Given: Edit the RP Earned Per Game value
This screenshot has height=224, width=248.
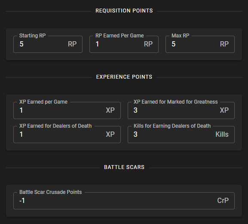Looking at the screenshot, I should pyautogui.click(x=124, y=44).
